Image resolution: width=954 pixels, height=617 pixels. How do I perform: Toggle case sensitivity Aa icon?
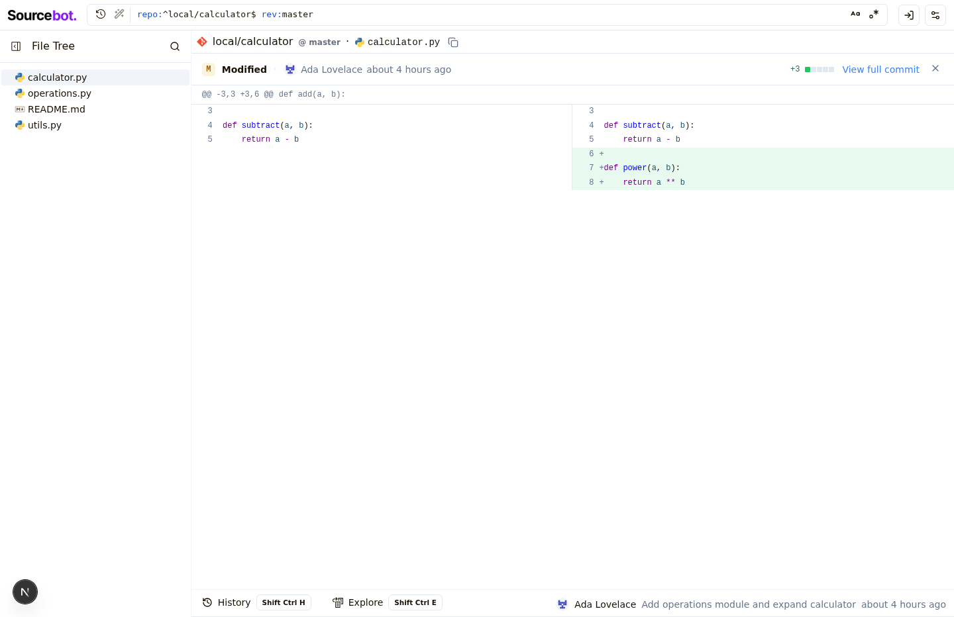click(855, 14)
